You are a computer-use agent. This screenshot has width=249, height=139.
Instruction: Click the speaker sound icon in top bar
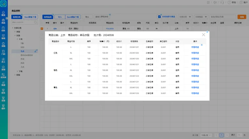click(215, 2)
